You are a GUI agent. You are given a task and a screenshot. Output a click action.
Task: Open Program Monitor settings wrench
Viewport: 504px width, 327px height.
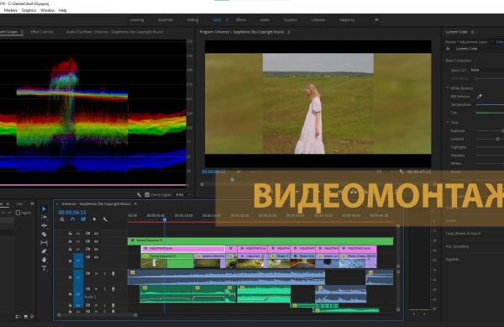pos(402,171)
